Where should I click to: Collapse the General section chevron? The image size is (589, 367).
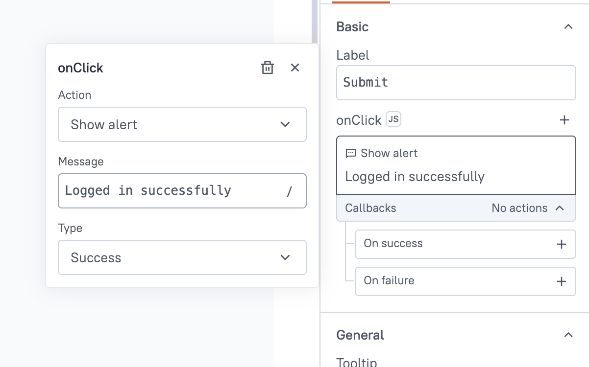click(x=568, y=335)
